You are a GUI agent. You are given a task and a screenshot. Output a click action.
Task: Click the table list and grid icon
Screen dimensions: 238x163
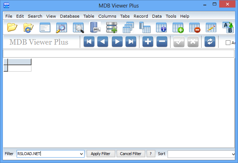[145, 27]
